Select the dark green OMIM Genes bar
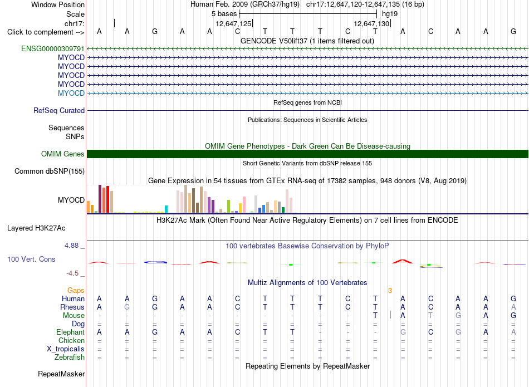The image size is (529, 387). [307, 154]
